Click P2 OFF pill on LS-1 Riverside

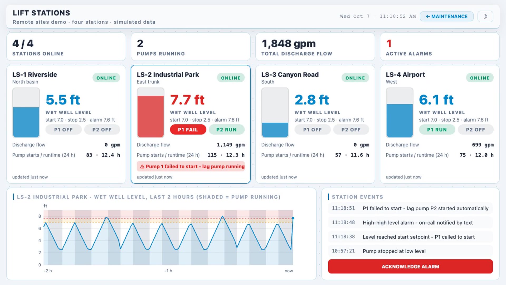point(102,130)
